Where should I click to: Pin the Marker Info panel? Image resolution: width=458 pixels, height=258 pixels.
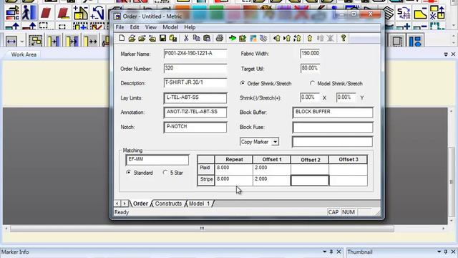pos(331,252)
